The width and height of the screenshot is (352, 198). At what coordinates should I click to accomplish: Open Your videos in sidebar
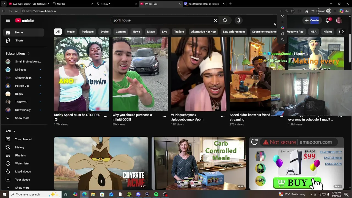pyautogui.click(x=24, y=180)
